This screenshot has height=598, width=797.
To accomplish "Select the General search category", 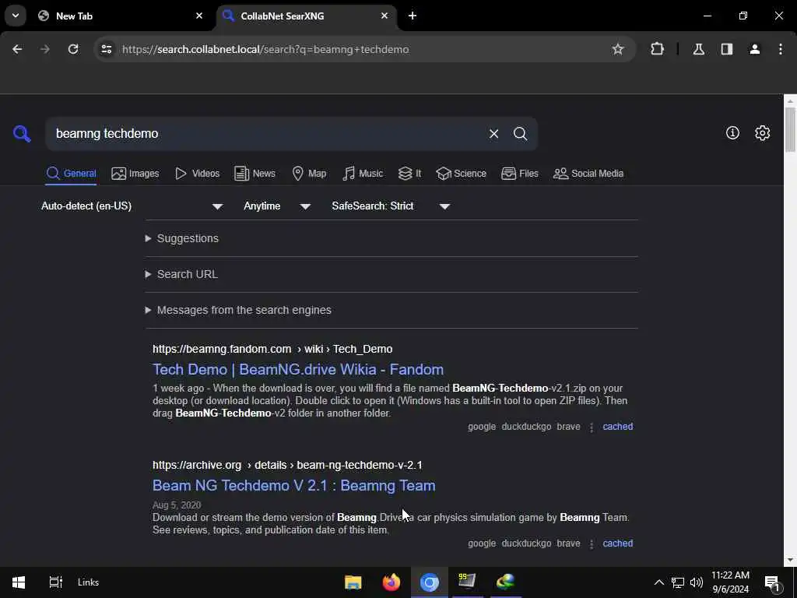I will (x=71, y=174).
